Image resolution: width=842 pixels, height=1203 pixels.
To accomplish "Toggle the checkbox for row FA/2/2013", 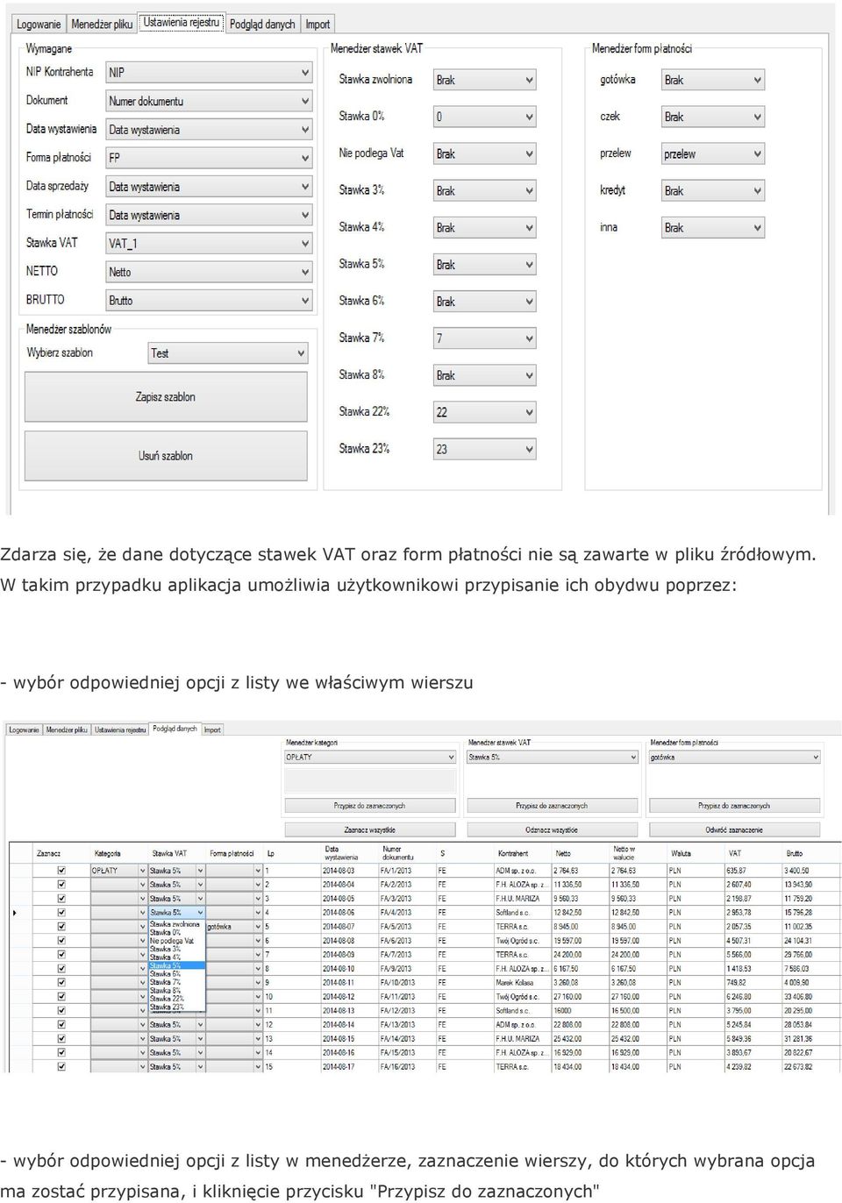I will coord(61,885).
